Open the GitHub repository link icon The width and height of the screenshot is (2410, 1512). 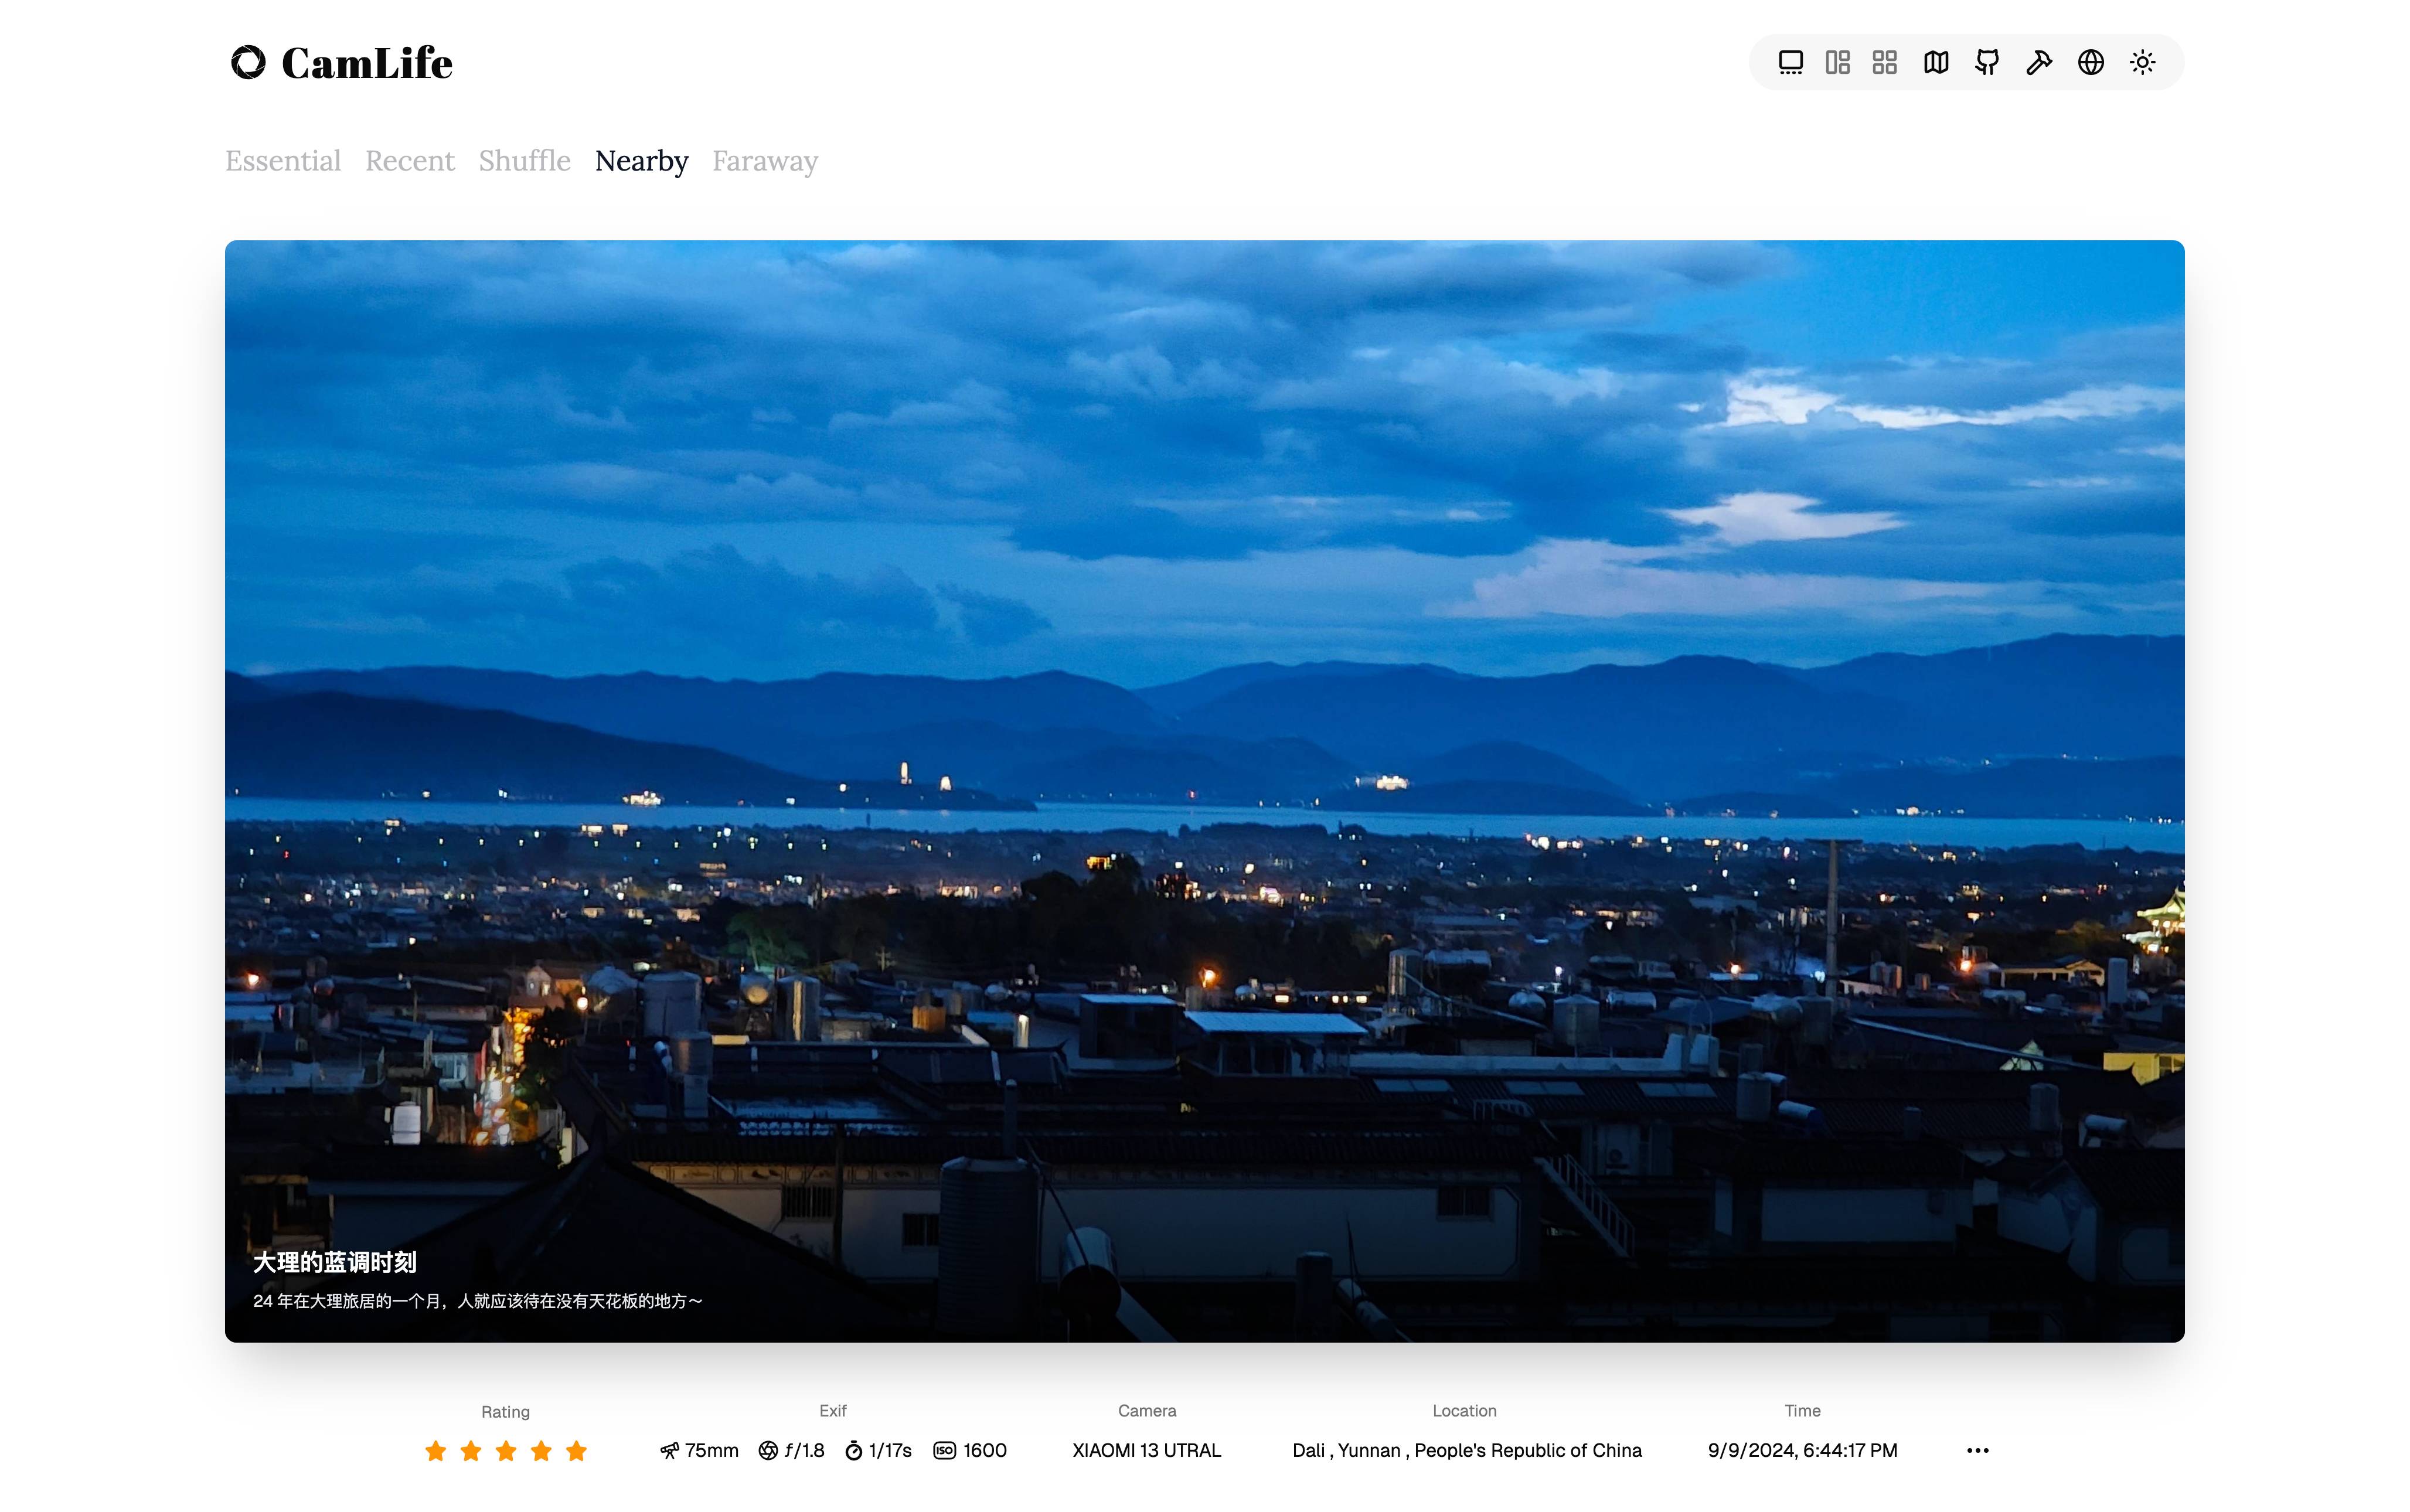[1987, 62]
